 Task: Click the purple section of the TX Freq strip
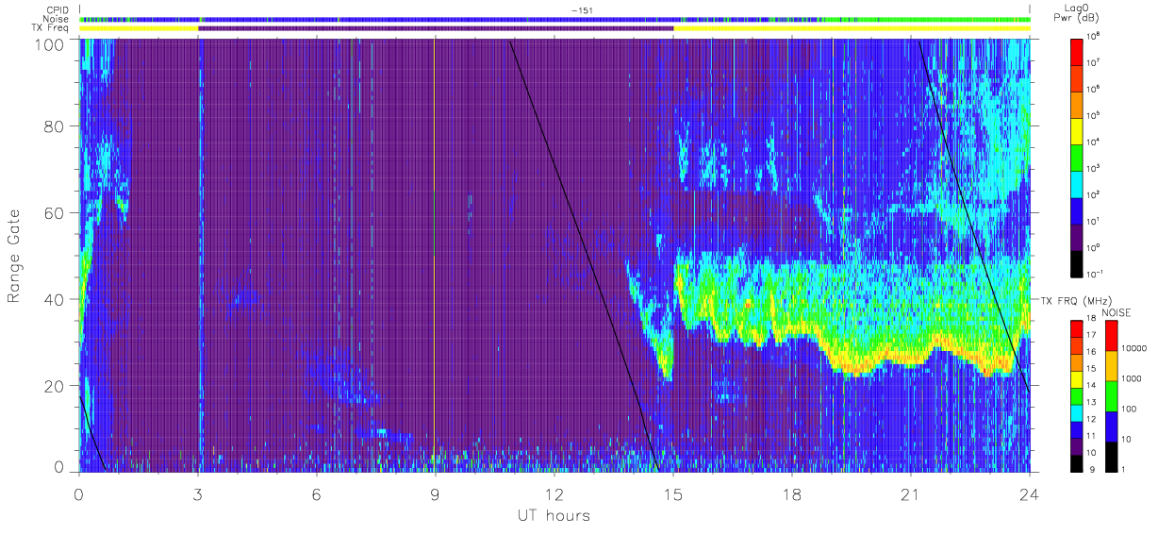click(436, 28)
